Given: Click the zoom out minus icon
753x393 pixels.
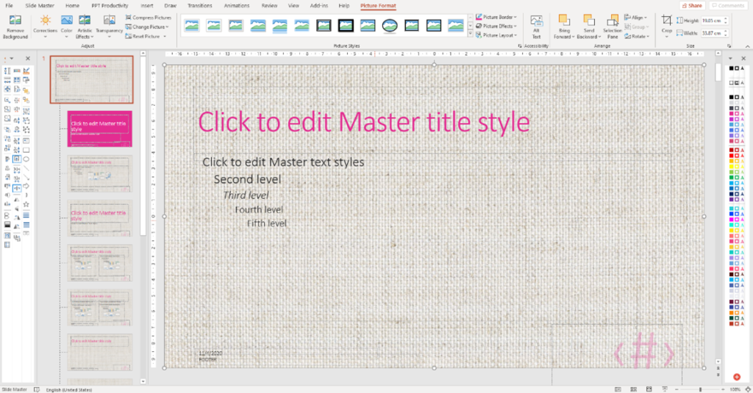Looking at the screenshot, I should pos(677,389).
